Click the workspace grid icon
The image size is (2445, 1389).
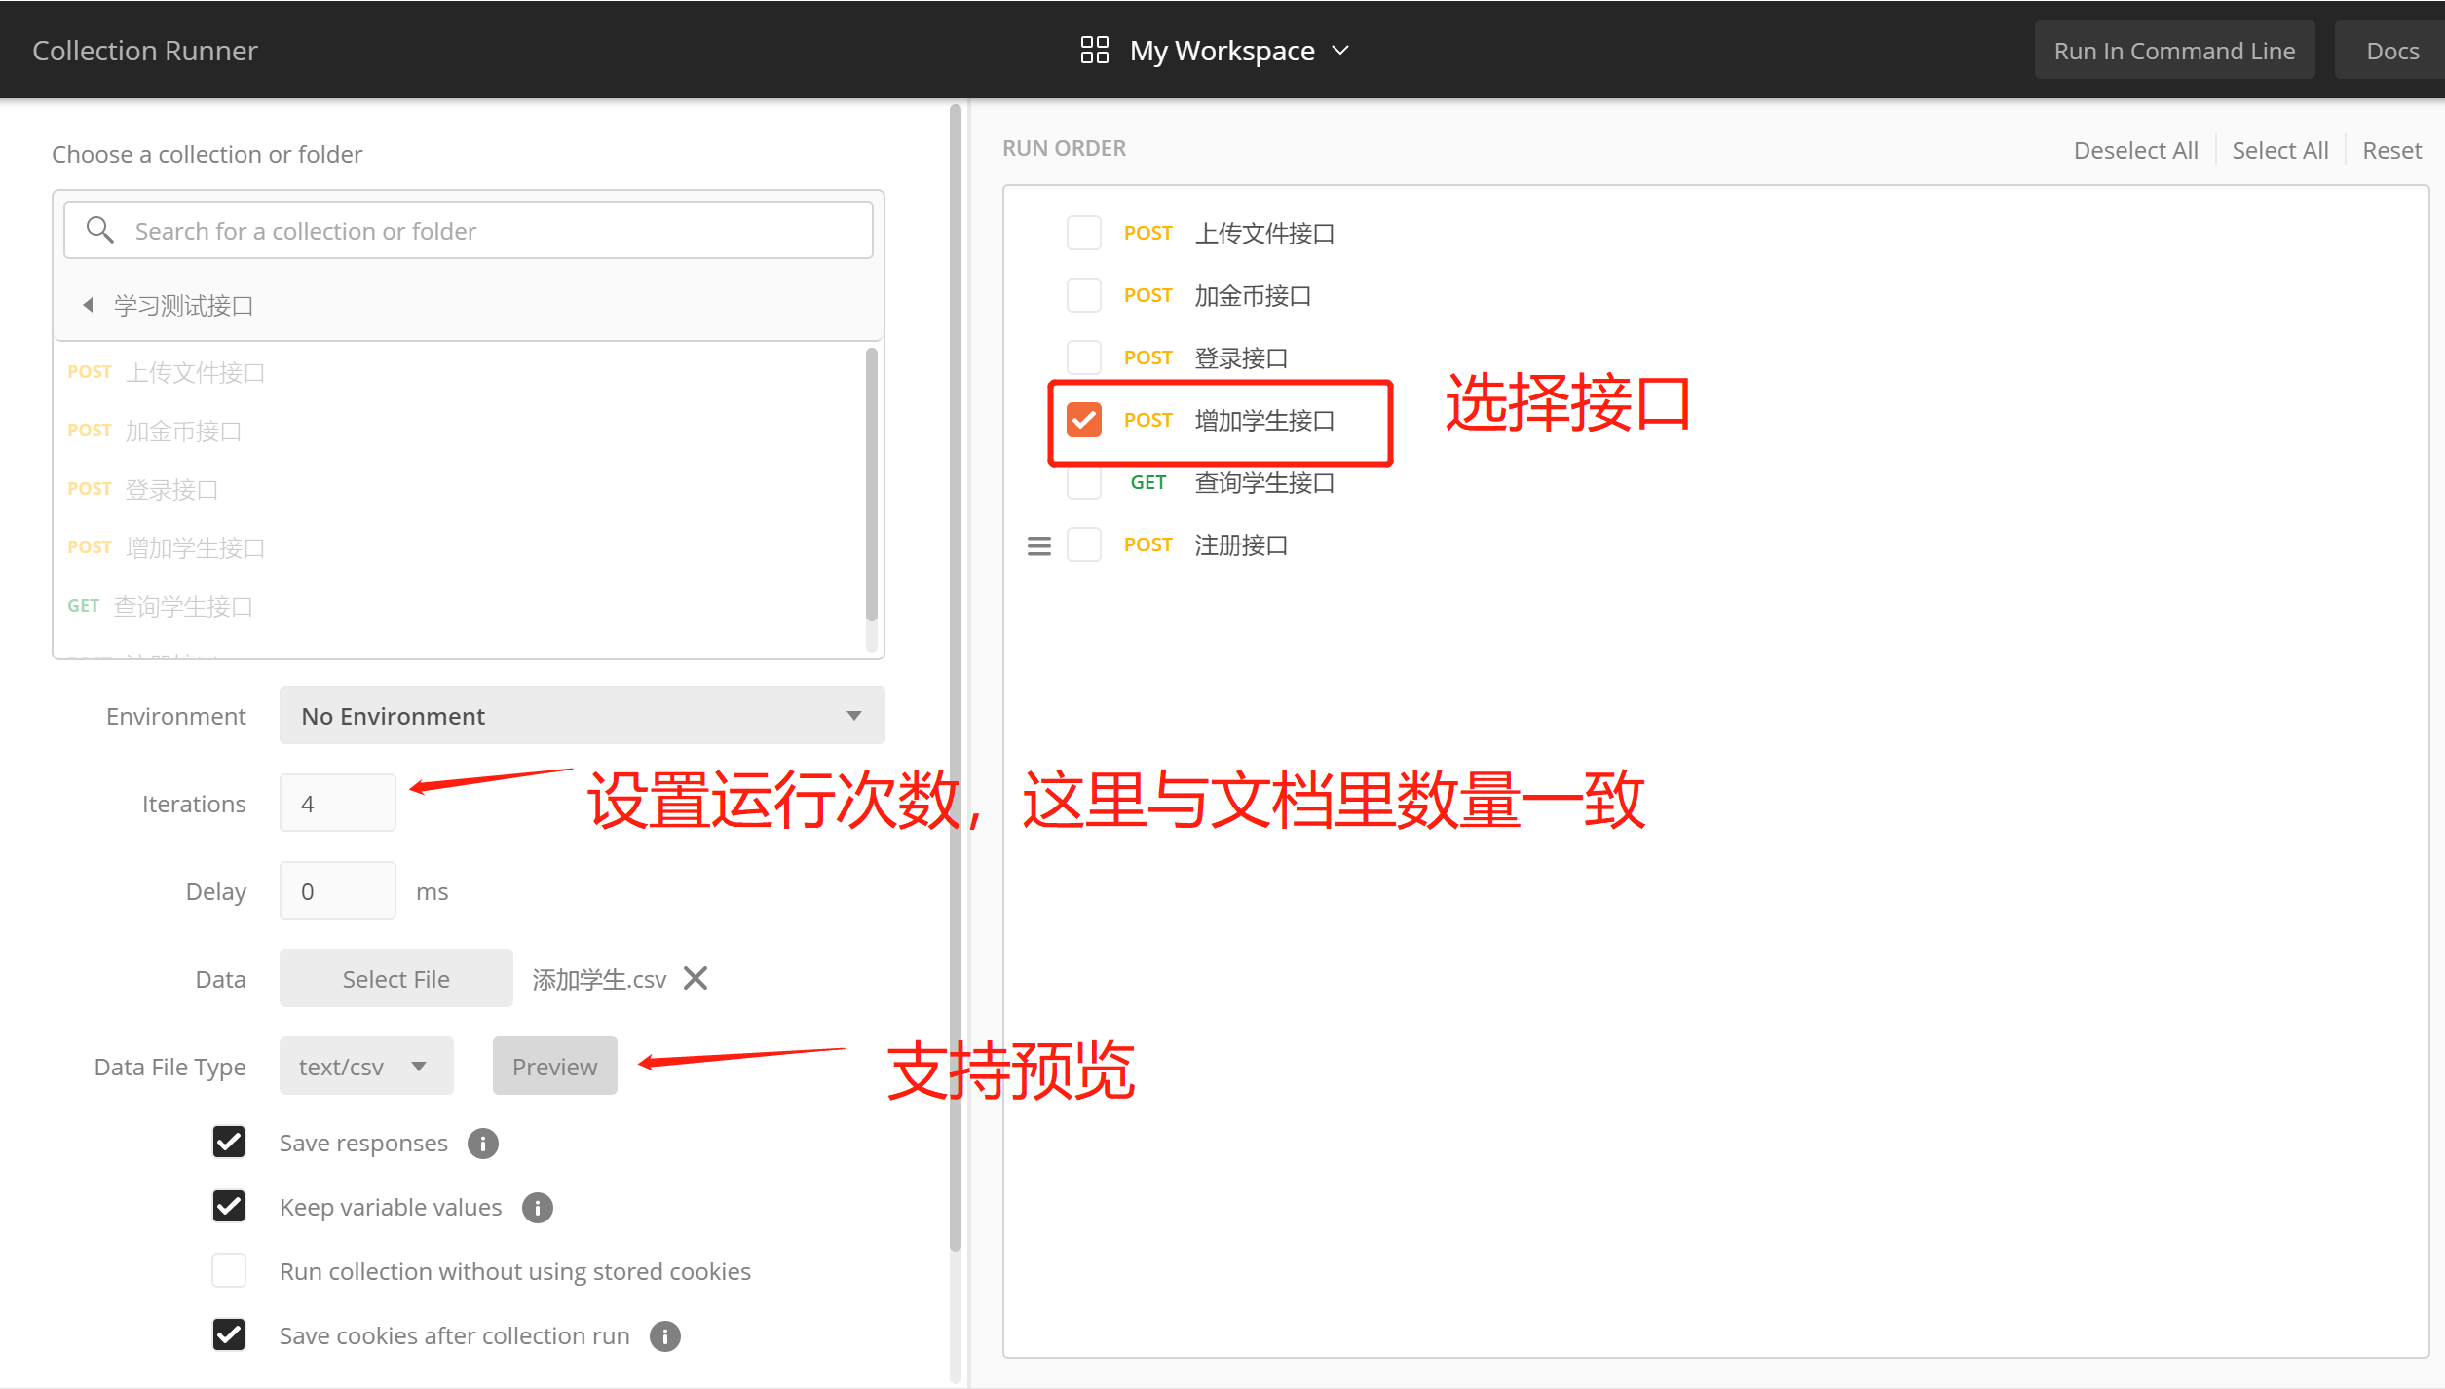click(x=1094, y=50)
